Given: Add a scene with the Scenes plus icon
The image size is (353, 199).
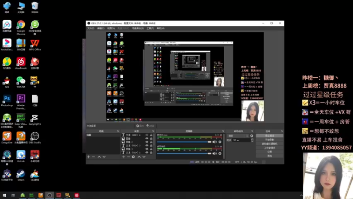Looking at the screenshot, I should pyautogui.click(x=89, y=157).
